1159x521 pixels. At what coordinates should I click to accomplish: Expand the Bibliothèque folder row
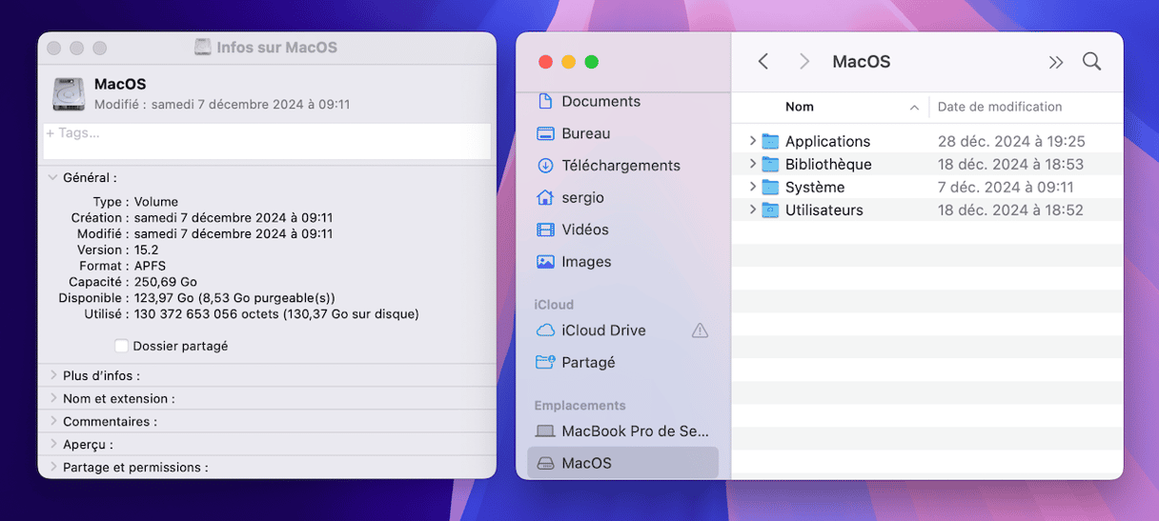click(x=752, y=164)
